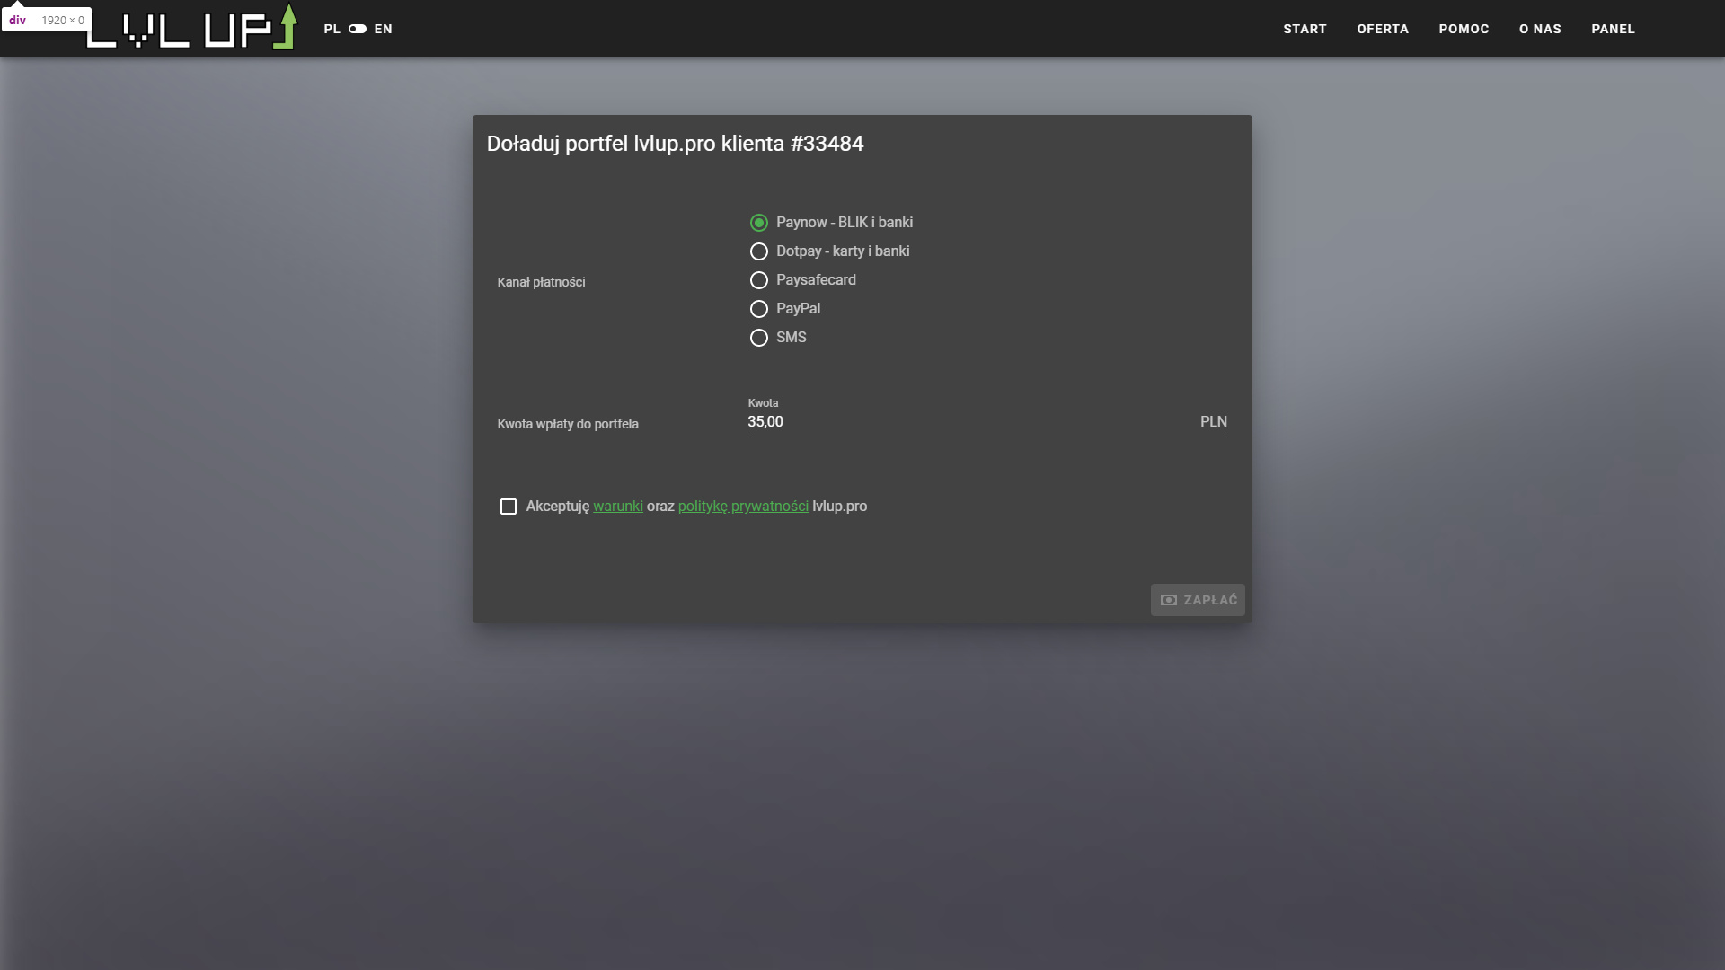Toggle the PL/EN language switch

(x=358, y=29)
